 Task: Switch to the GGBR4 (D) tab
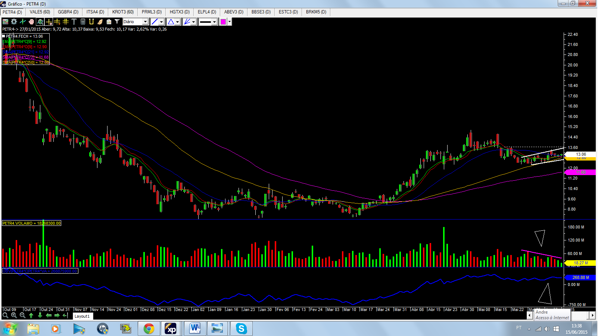tap(68, 12)
